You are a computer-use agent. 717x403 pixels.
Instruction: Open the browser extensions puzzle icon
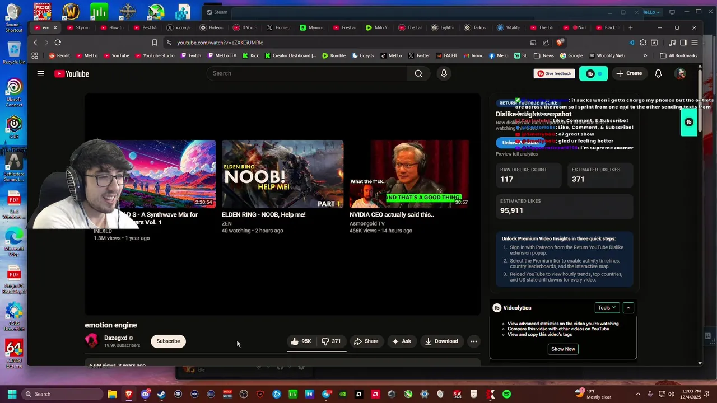643,43
